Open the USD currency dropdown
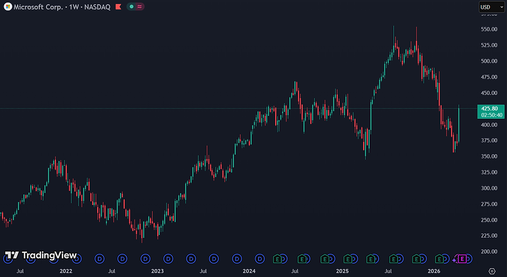This screenshot has height=277, width=507. pyautogui.click(x=491, y=7)
